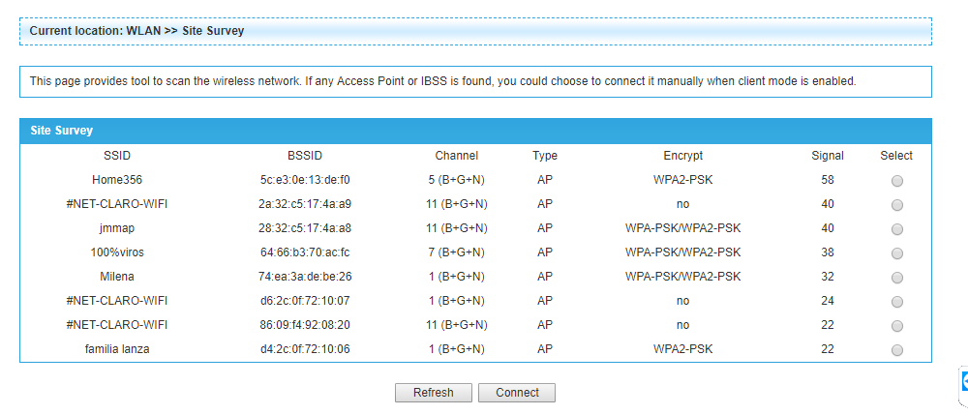Click the Refresh button
Image resolution: width=968 pixels, height=415 pixels.
pos(434,393)
